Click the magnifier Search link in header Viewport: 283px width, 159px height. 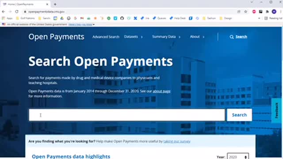point(238,37)
